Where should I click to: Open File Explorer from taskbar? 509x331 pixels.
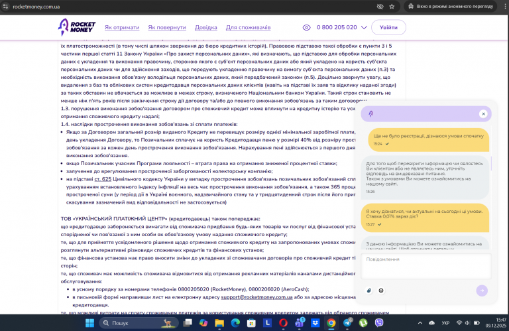pyautogui.click(x=219, y=323)
